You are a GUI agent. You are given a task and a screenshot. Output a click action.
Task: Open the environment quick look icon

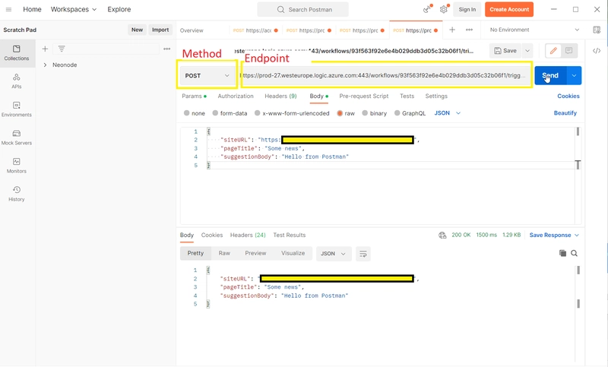pos(597,30)
